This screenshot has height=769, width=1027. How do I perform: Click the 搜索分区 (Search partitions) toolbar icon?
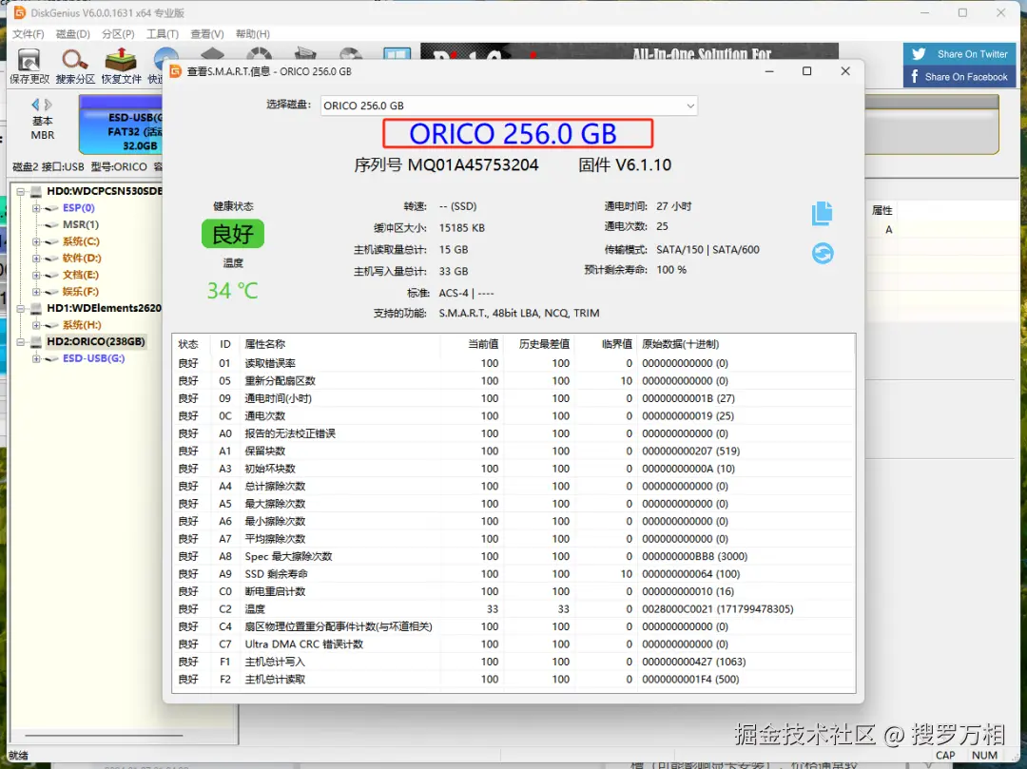point(75,60)
